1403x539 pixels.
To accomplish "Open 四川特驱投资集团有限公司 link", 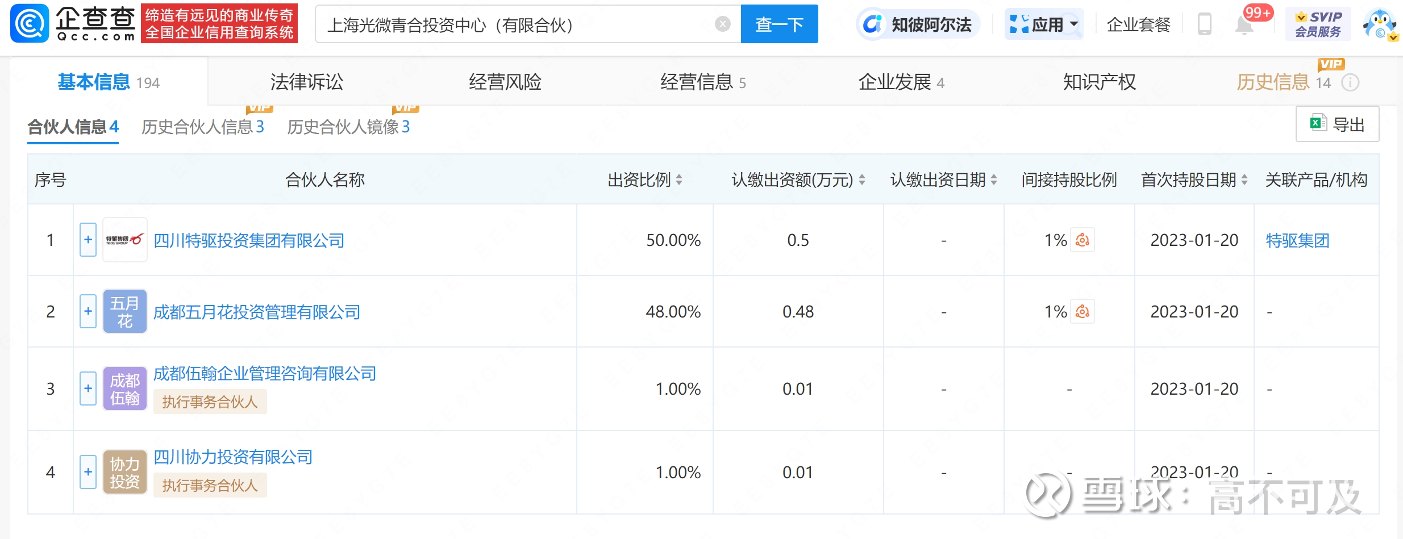I will click(249, 240).
